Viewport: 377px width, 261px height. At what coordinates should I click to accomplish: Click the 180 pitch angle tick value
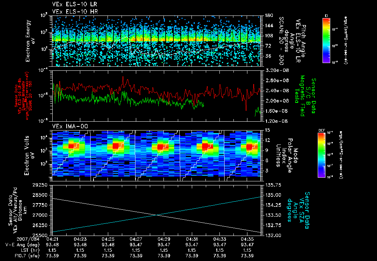tap(269, 15)
